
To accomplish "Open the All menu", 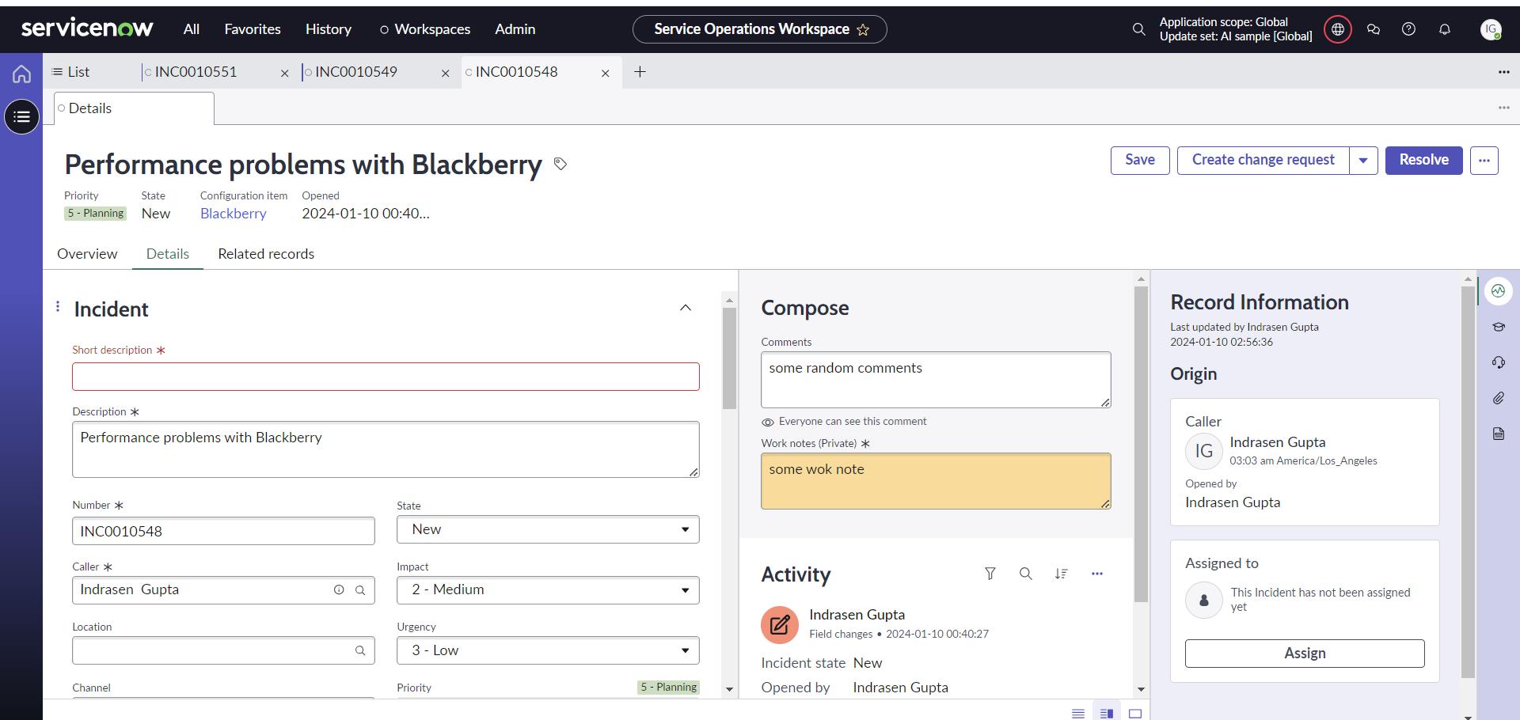I will click(x=192, y=29).
